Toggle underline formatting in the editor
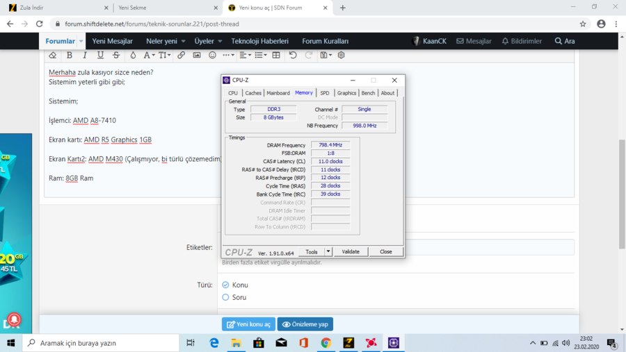The image size is (626, 352). 100,56
